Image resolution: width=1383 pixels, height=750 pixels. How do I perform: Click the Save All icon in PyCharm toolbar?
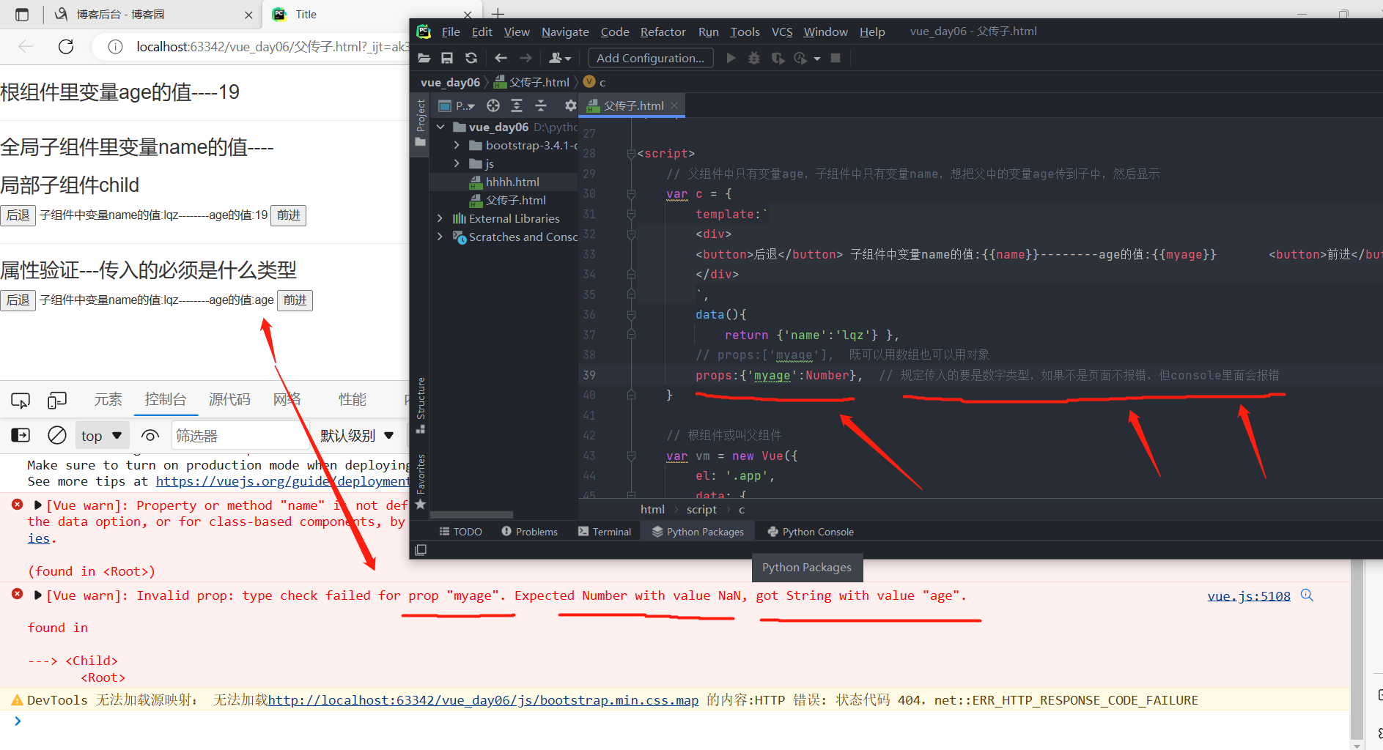[447, 58]
